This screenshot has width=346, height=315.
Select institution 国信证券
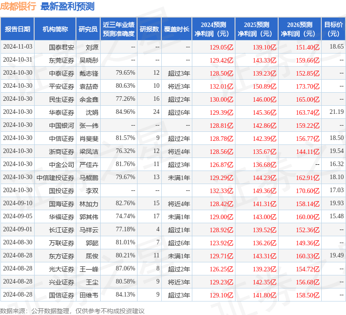[x=62, y=295]
